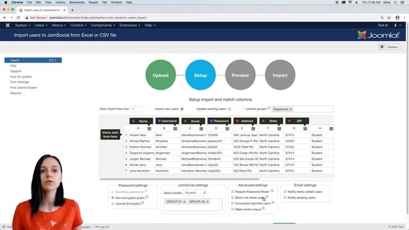The width and height of the screenshot is (409, 230).
Task: Click the column D hamburger menu icon
Action: (x=228, y=128)
